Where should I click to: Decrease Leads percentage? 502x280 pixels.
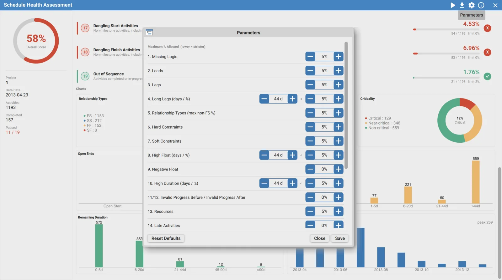pyautogui.click(x=310, y=71)
